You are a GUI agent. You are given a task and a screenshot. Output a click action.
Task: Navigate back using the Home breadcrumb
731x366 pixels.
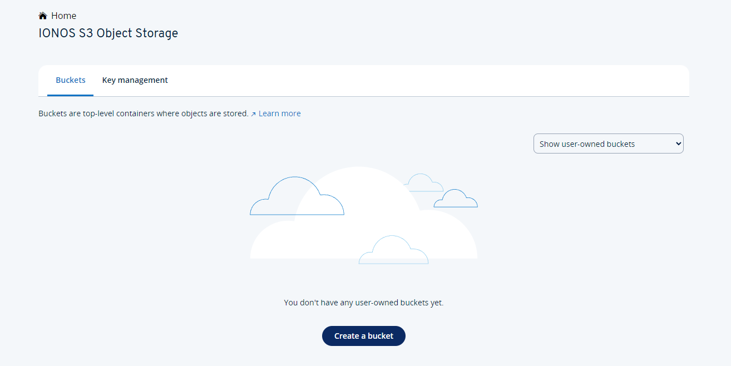[x=63, y=15]
